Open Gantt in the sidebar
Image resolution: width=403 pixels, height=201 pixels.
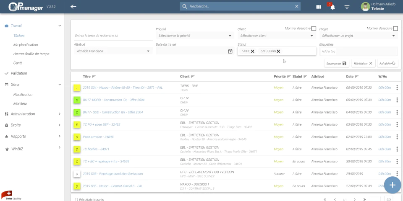click(18, 63)
